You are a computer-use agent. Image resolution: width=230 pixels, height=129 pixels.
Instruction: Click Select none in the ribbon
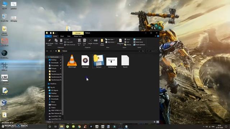point(138,42)
